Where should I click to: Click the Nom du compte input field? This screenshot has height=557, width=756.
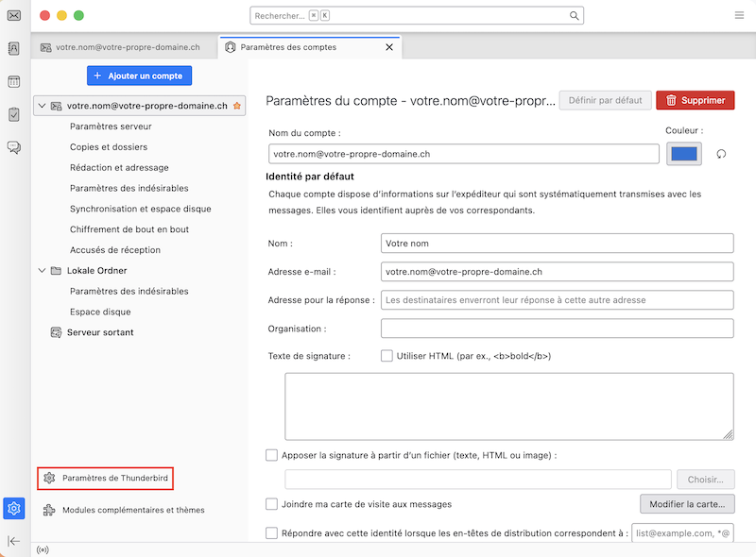point(464,154)
